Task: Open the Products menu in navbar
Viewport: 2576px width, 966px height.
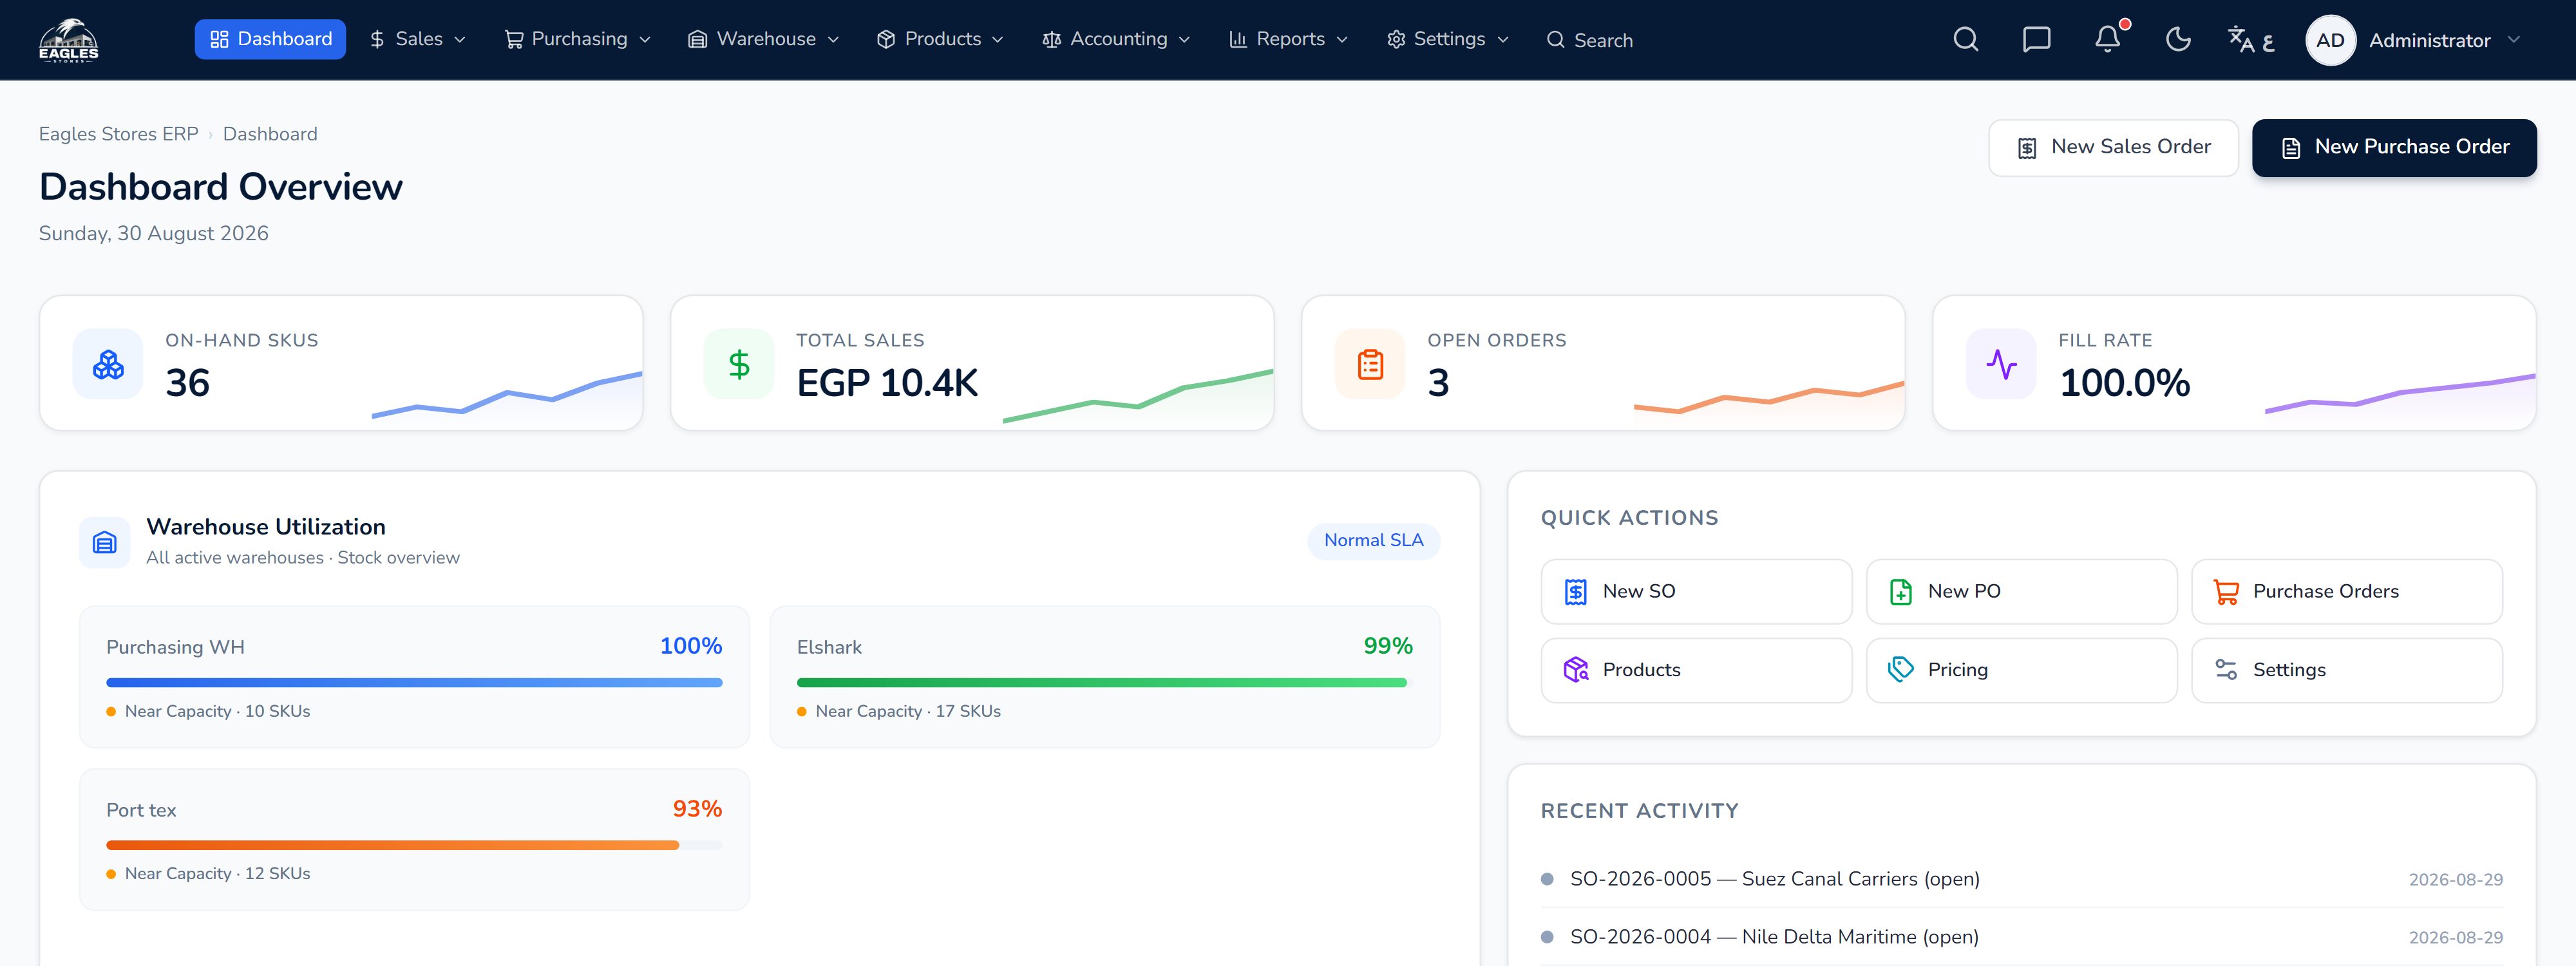Action: tap(940, 39)
